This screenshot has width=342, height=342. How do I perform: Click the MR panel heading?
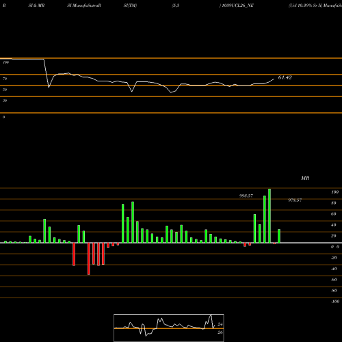[305, 178]
